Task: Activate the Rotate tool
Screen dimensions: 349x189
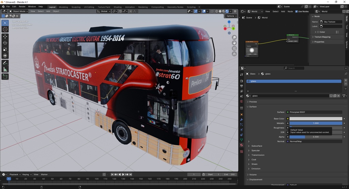Action: tap(5, 43)
